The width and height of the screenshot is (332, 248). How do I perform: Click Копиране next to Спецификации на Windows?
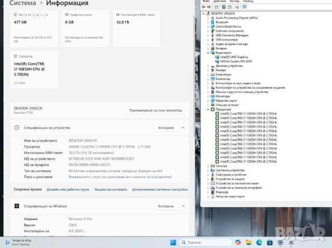pyautogui.click(x=166, y=206)
